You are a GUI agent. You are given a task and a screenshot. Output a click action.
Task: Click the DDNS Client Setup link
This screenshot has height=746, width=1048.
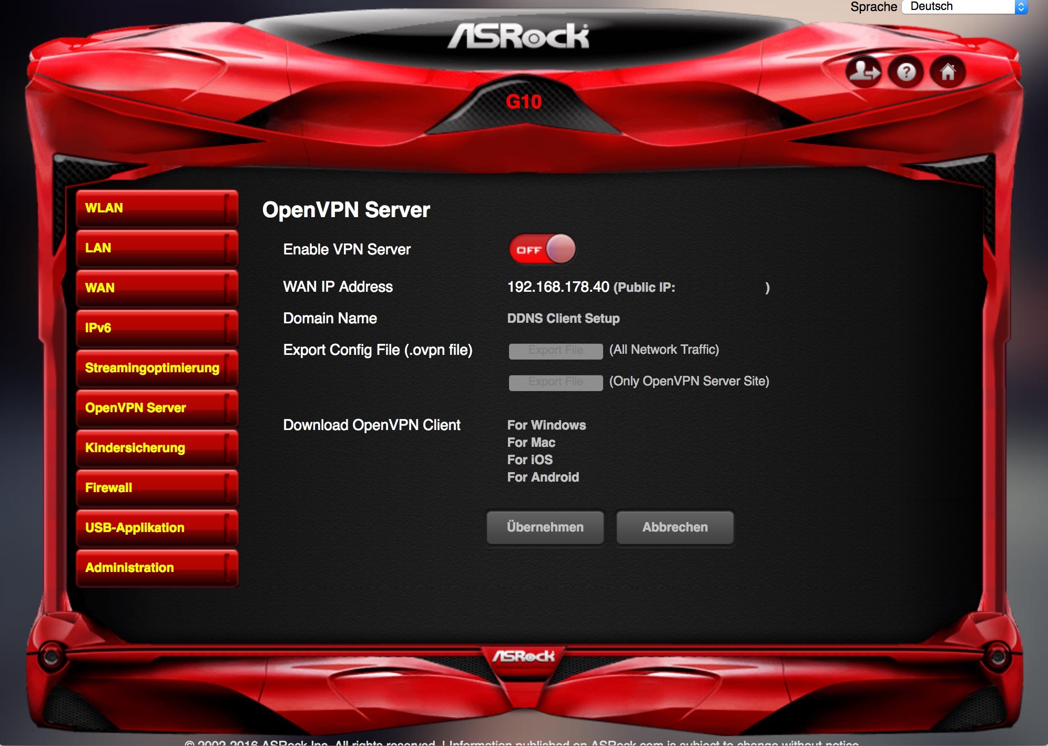(x=563, y=319)
